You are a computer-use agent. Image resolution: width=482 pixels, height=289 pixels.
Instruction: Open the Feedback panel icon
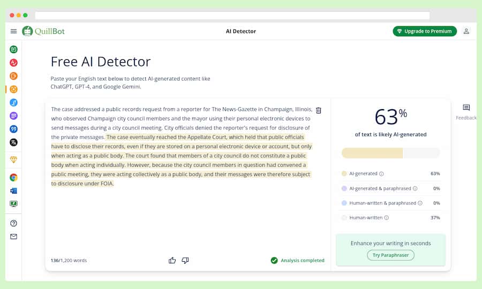[466, 107]
